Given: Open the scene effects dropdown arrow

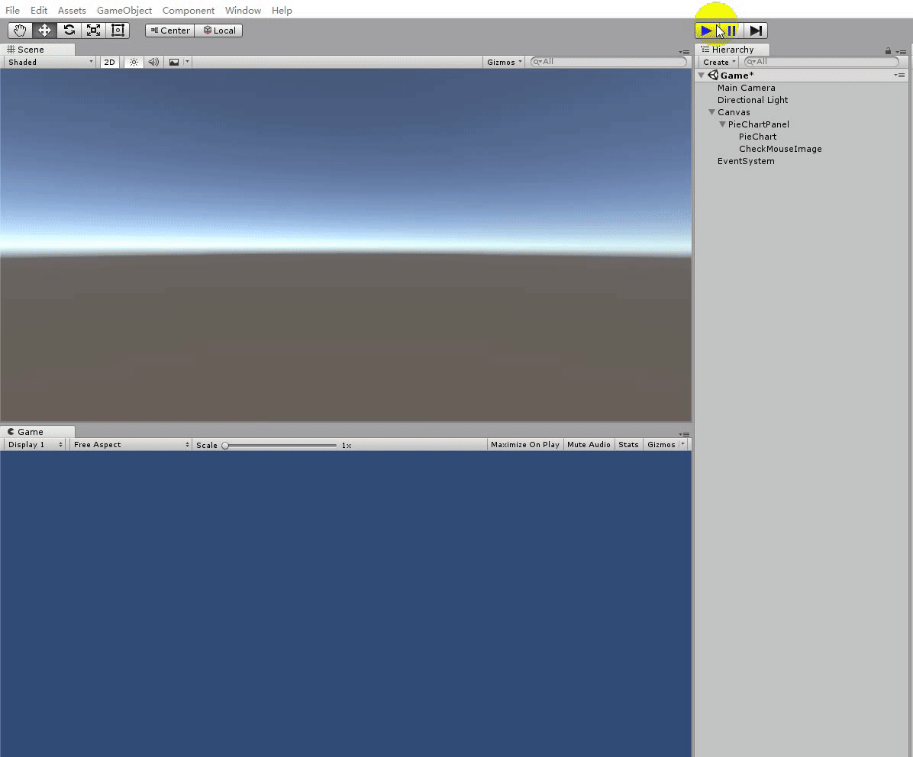Looking at the screenshot, I should point(187,62).
